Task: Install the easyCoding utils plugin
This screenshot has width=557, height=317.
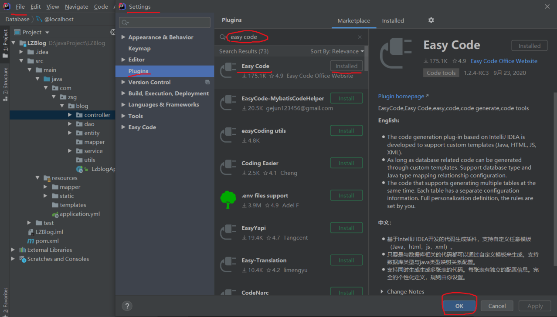Action: click(x=346, y=131)
